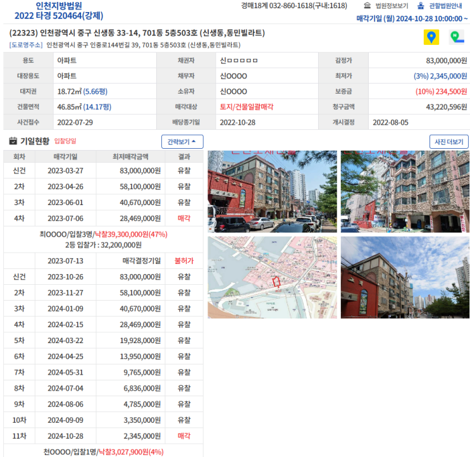
Task: Click the 2등 입찰가 : 32,200,000원 line
Action: (103, 245)
